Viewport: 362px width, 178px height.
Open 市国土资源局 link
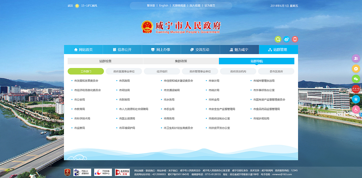click(x=127, y=118)
